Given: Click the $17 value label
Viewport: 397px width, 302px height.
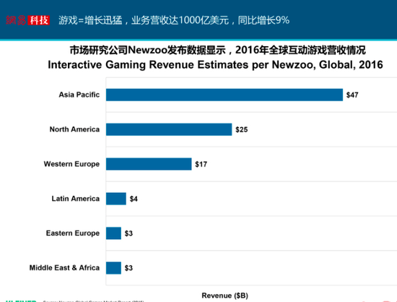Looking at the screenshot, I should 201,165.
